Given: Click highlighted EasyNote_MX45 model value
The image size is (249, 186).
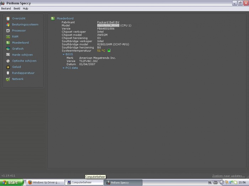Looking at the screenshot, I should [108, 26].
